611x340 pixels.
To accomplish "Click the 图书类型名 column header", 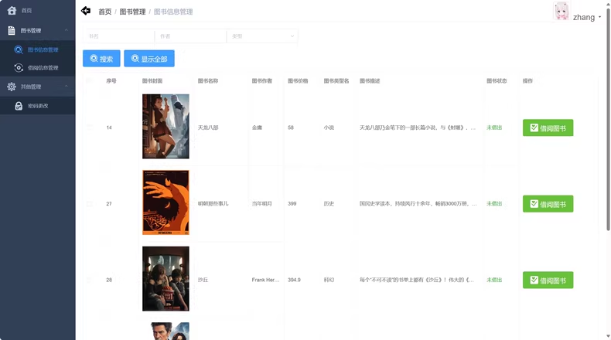I will click(336, 81).
